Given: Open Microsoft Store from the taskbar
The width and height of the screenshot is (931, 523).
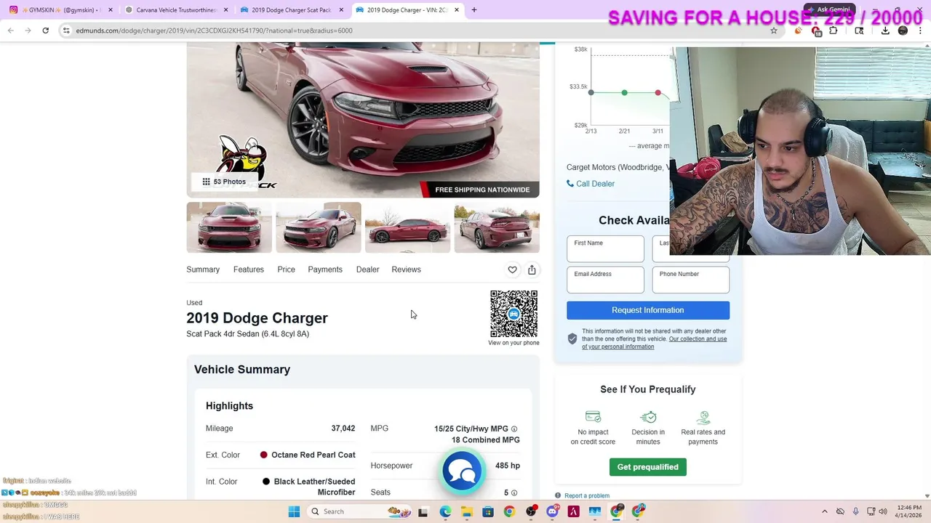Looking at the screenshot, I should coord(487,511).
